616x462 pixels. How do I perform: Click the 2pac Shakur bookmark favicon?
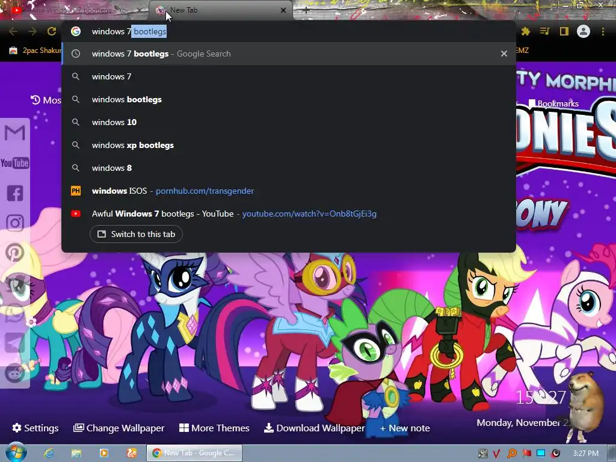[13, 51]
